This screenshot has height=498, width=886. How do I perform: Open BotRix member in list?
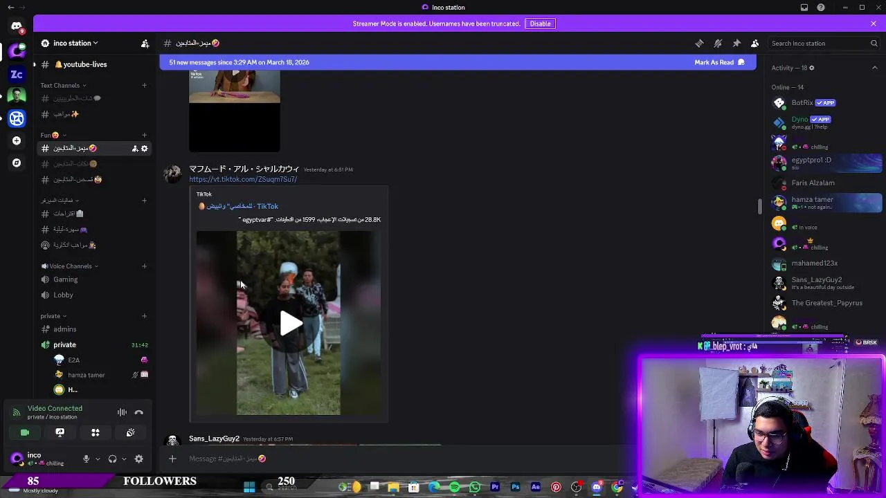pos(826,103)
